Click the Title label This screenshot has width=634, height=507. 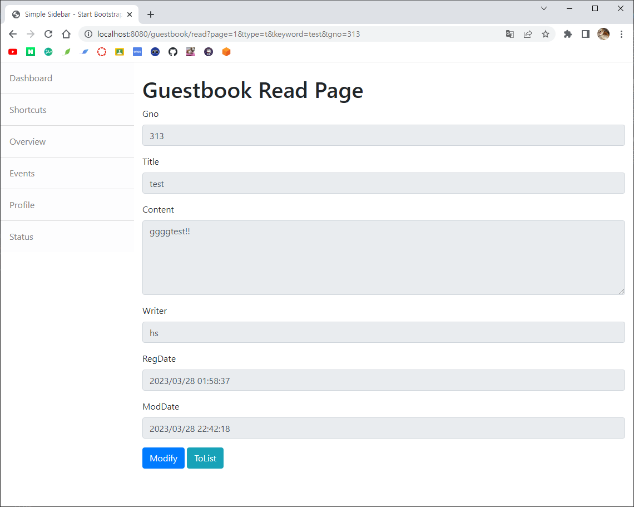point(150,162)
